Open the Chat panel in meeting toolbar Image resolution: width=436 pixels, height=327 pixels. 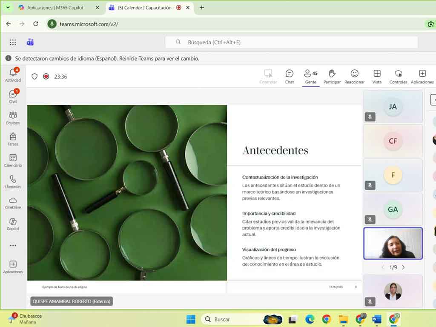click(289, 77)
